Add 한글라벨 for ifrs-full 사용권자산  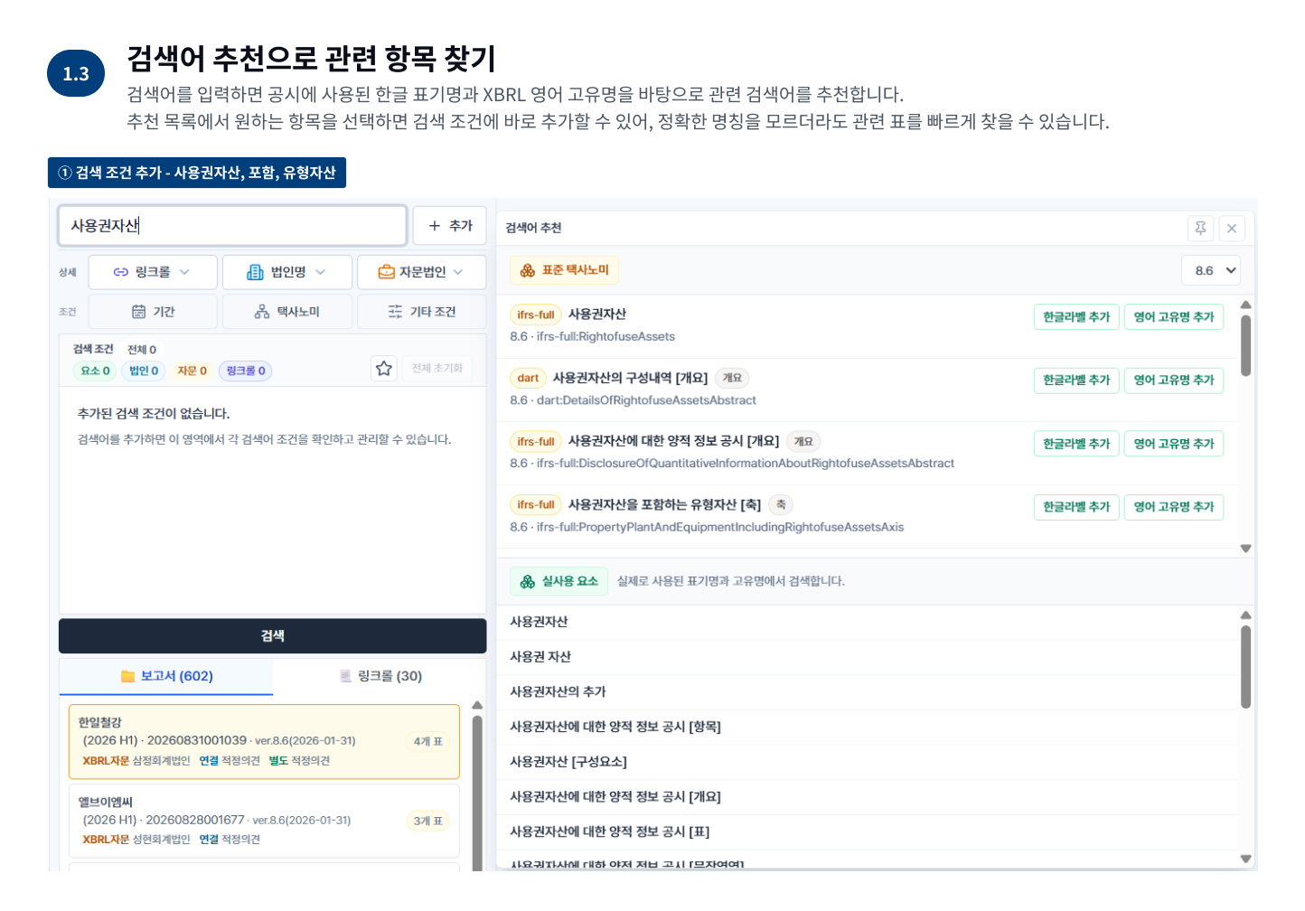click(1076, 317)
